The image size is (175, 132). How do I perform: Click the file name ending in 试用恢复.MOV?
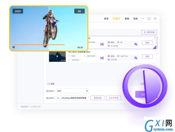(x=79, y=52)
